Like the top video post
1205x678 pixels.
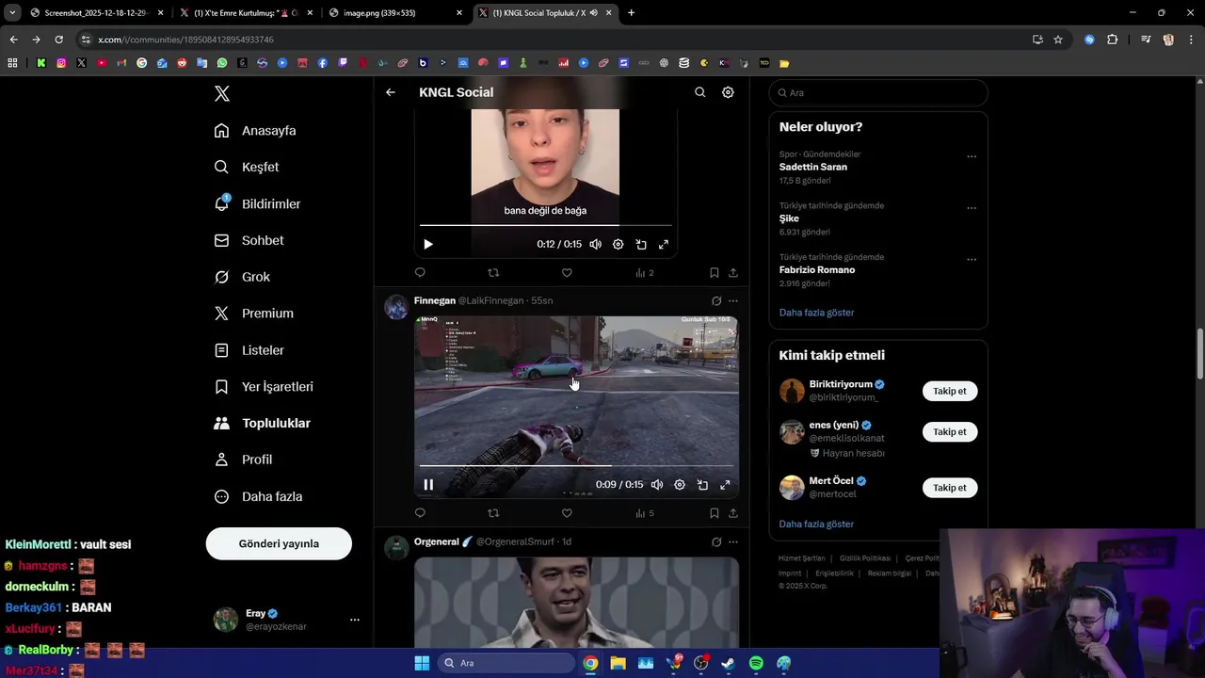[567, 273]
